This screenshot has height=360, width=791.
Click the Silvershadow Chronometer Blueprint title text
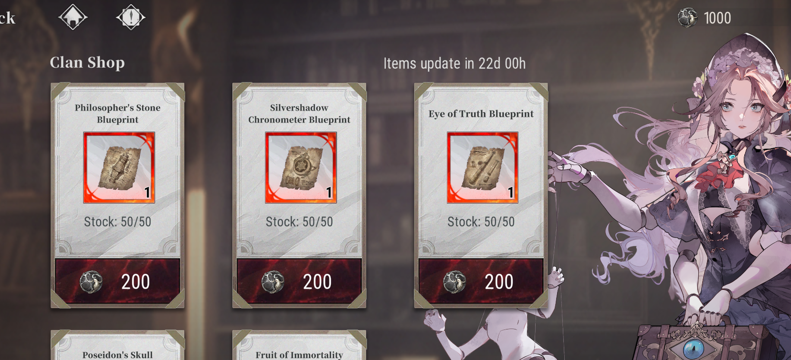pyautogui.click(x=299, y=113)
